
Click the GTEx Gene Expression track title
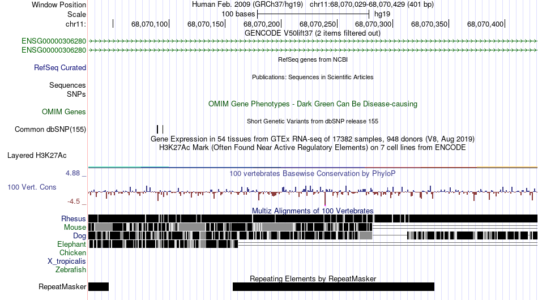pos(313,139)
